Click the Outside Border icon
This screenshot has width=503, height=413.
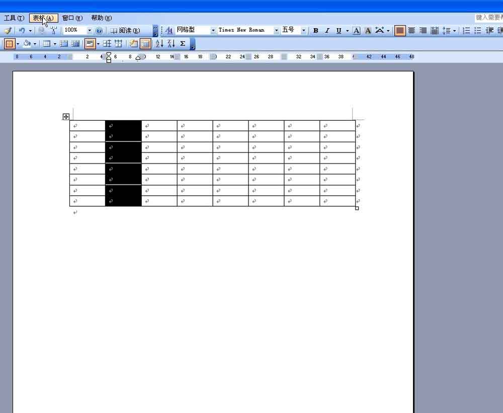coord(9,44)
